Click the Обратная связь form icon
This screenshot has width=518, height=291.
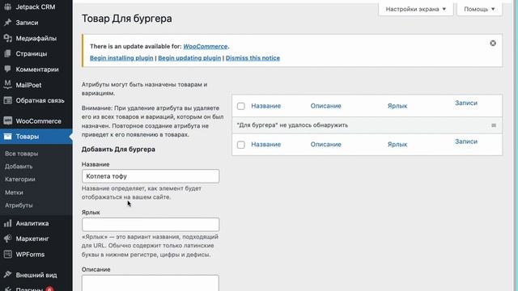(7, 100)
